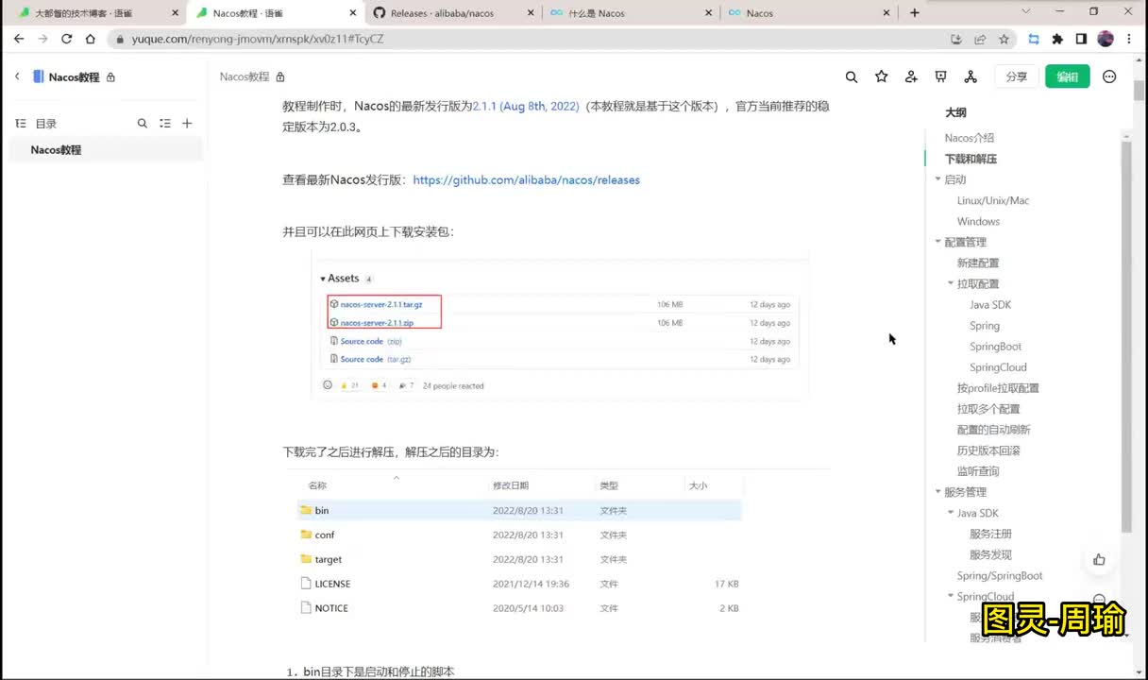Viewport: 1148px width, 680px height.
Task: Search within the document using the magnifier
Action: pyautogui.click(x=852, y=76)
